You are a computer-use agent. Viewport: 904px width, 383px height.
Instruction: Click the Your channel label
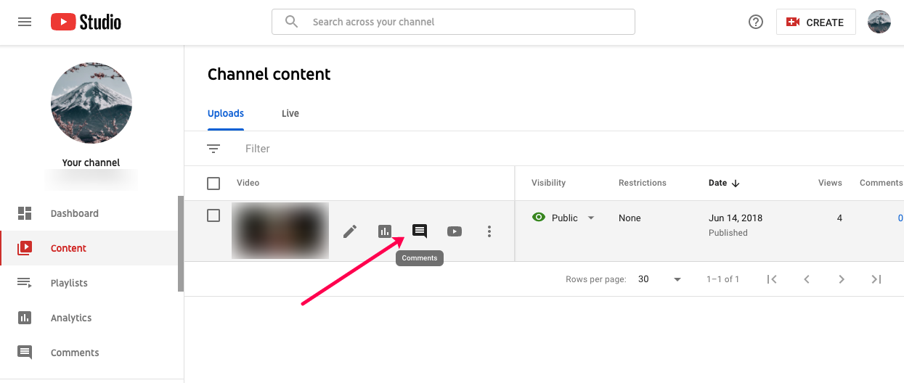pos(91,162)
